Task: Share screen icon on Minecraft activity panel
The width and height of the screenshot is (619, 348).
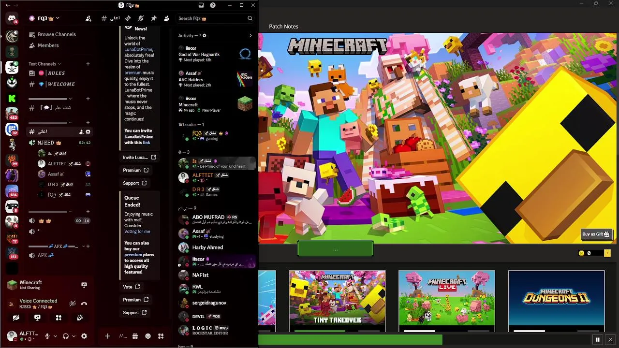Action: click(84, 285)
